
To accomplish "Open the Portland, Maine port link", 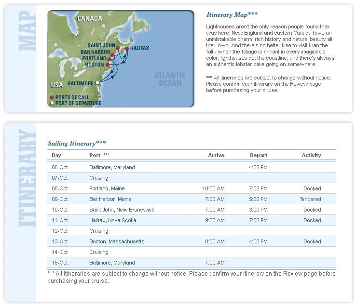I will pyautogui.click(x=107, y=188).
